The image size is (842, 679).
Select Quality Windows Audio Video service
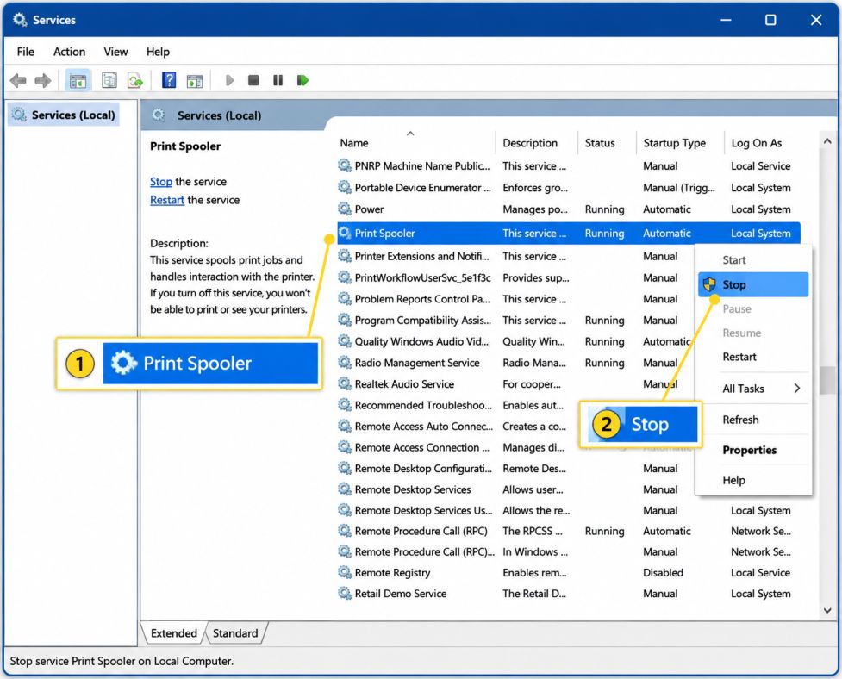pos(515,341)
